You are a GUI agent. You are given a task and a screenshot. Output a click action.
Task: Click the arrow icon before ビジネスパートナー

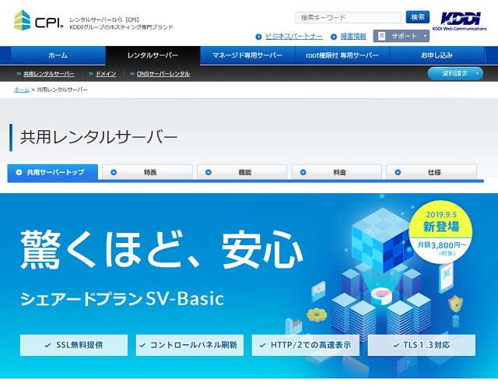pyautogui.click(x=258, y=37)
